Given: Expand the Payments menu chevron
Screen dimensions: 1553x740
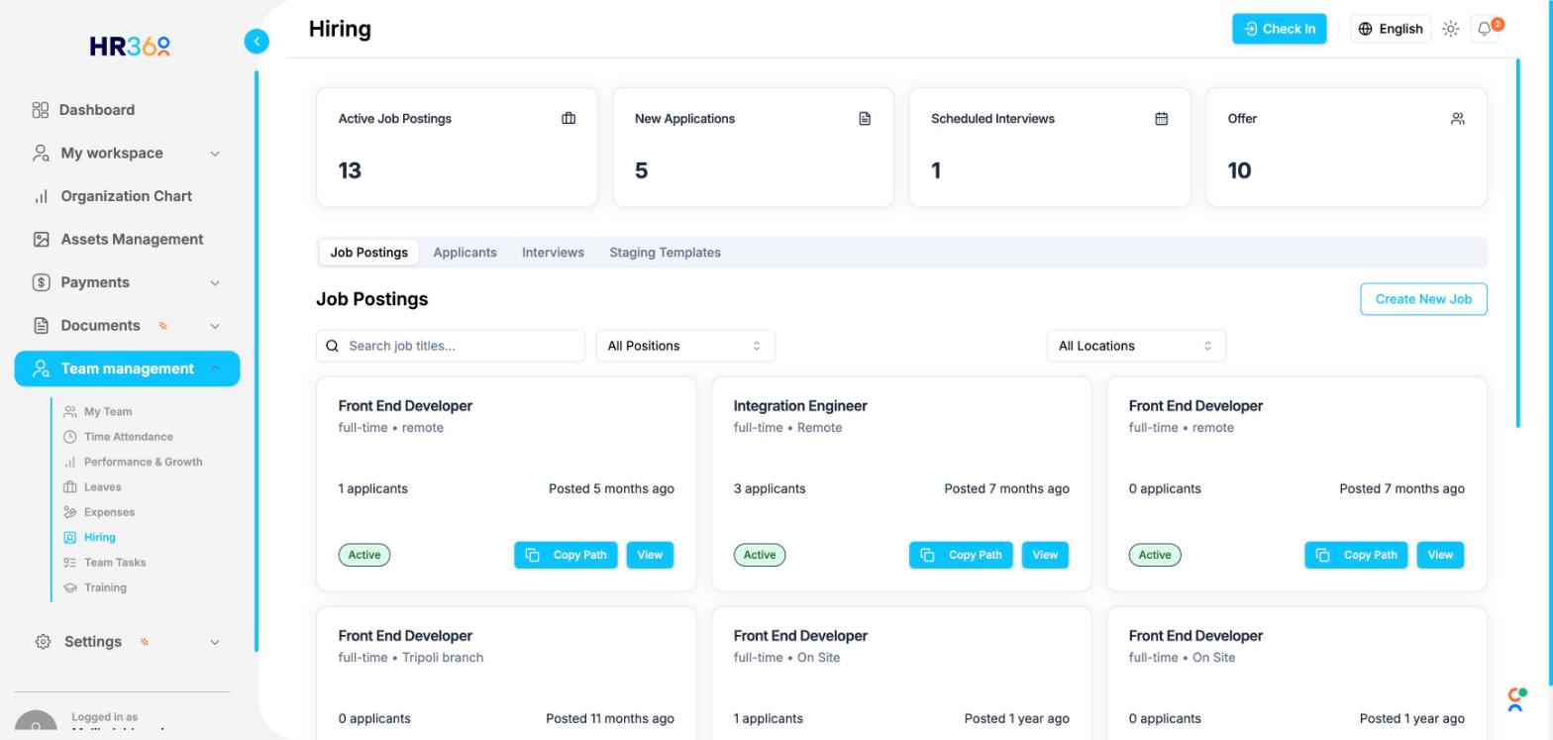Looking at the screenshot, I should [x=215, y=283].
